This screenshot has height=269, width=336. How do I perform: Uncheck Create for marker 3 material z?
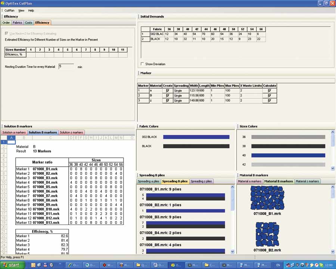(168, 101)
